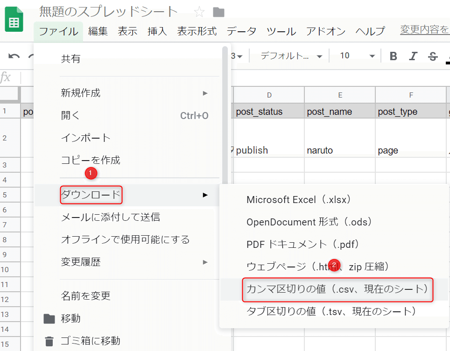
Task: Star the untitled spreadsheet
Action: (x=199, y=12)
